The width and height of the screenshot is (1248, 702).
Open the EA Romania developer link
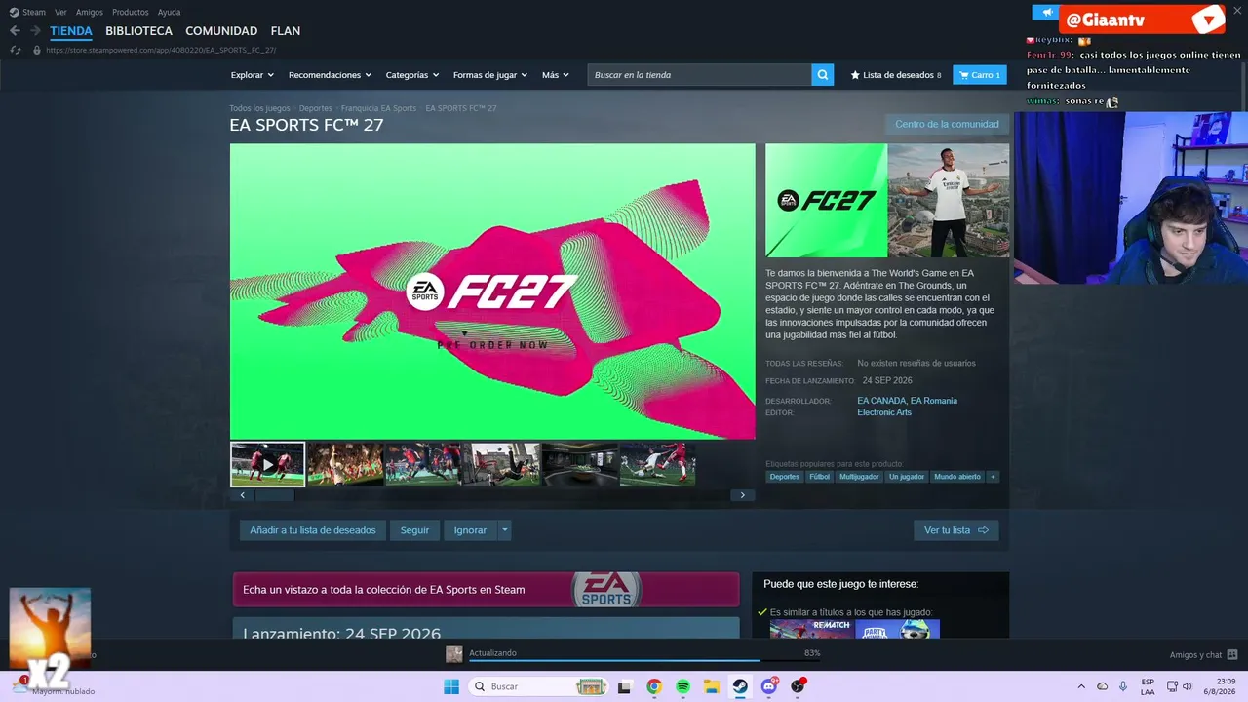tap(934, 401)
